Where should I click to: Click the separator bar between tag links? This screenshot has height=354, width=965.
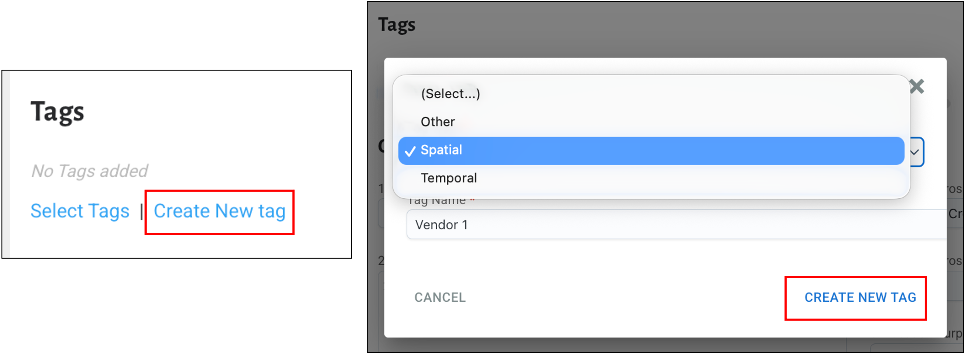142,212
